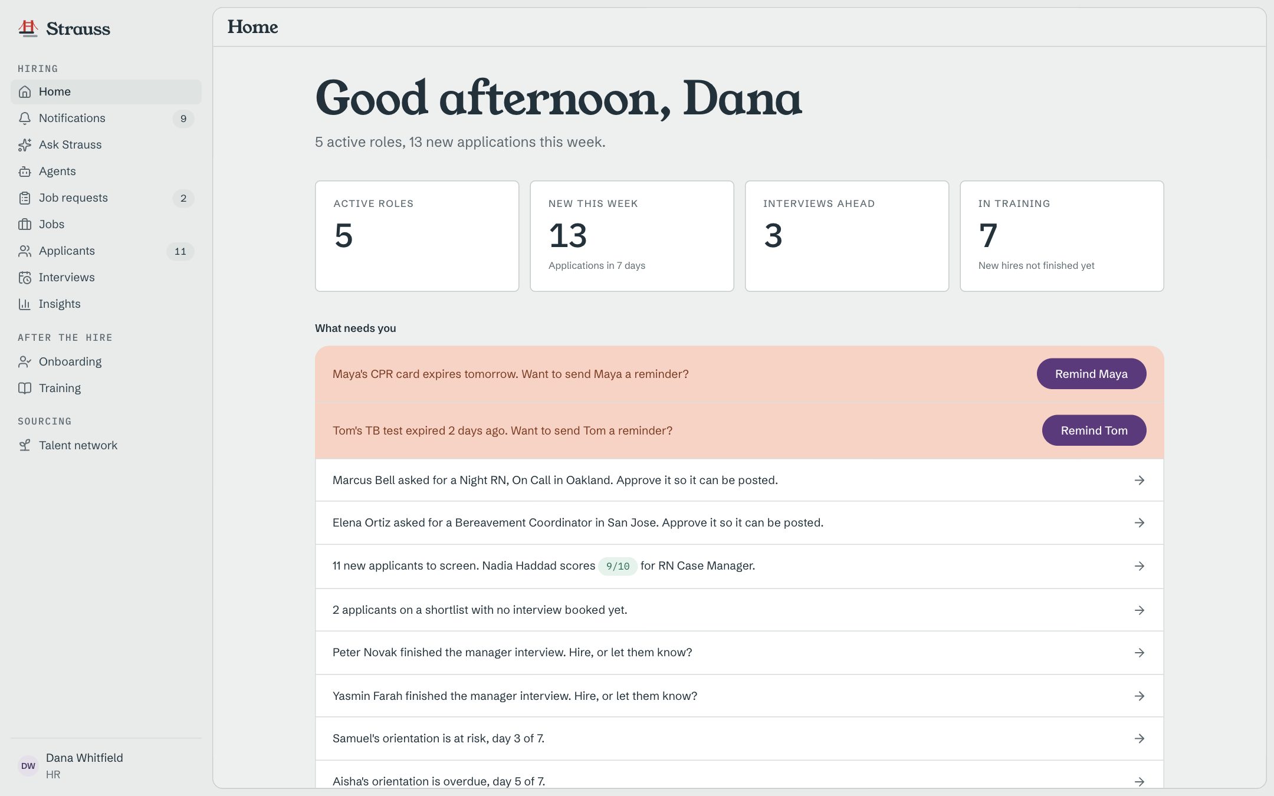The height and width of the screenshot is (796, 1274).
Task: Navigate to Talent network
Action: coord(106,446)
